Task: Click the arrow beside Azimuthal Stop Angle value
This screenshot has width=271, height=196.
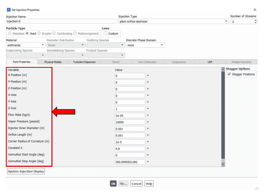Action: click(148, 162)
